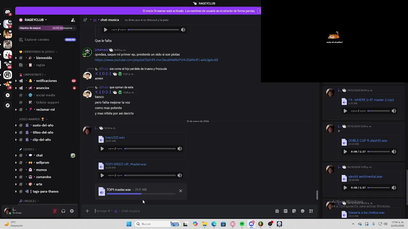Screen dimensions: 408x229
Task: Collapse the JOSEO category
Action: [x=28, y=149]
